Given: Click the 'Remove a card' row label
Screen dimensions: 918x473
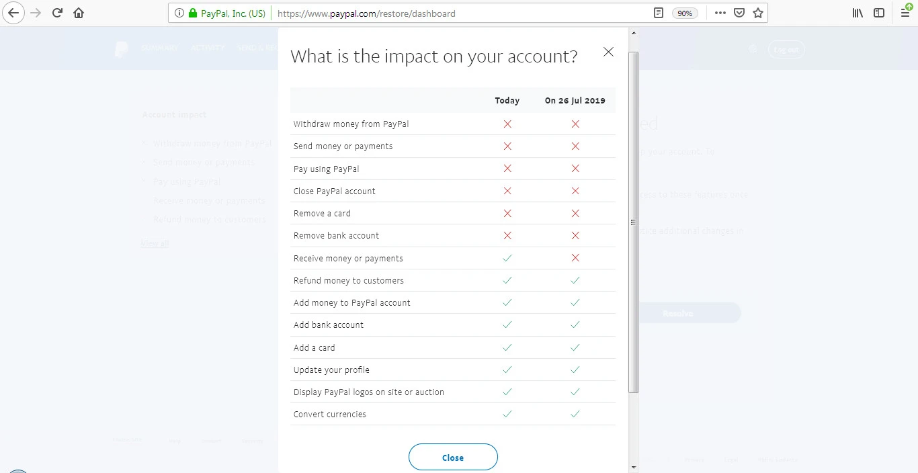Looking at the screenshot, I should tap(322, 213).
